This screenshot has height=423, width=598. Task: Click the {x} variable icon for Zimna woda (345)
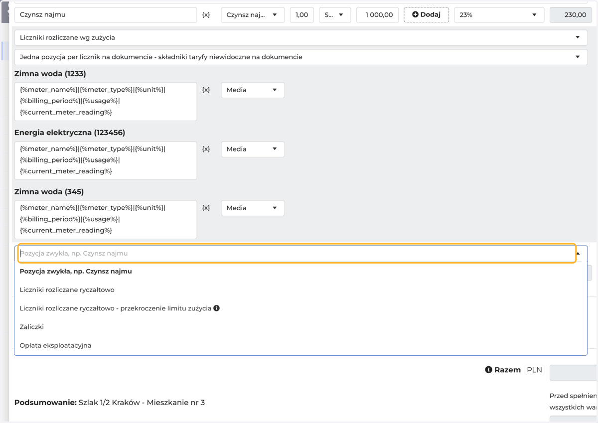tap(206, 208)
